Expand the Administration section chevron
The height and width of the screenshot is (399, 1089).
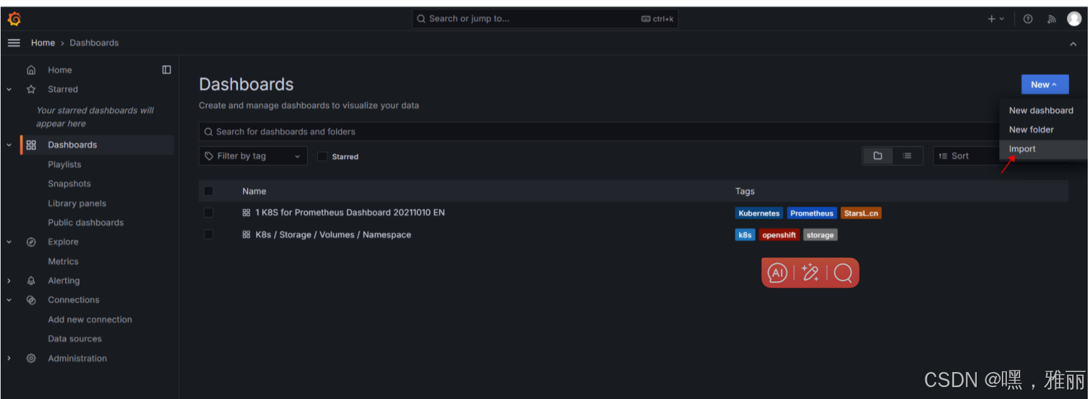coord(9,358)
